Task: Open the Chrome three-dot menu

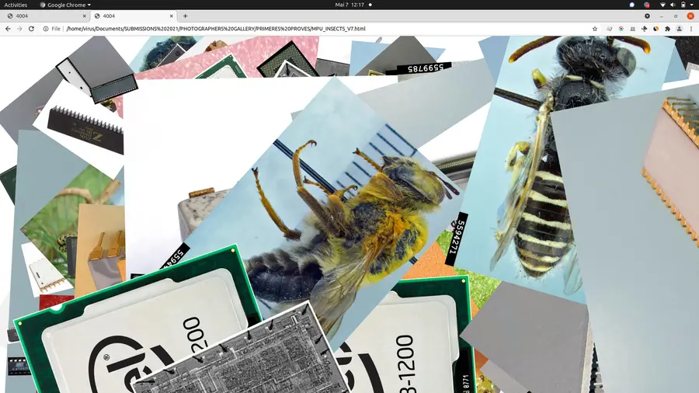Action: coord(691,29)
